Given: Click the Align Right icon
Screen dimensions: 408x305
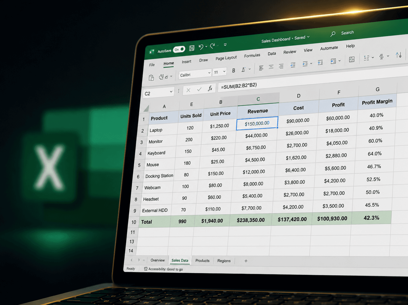Looking at the screenshot, I should click(281, 66).
